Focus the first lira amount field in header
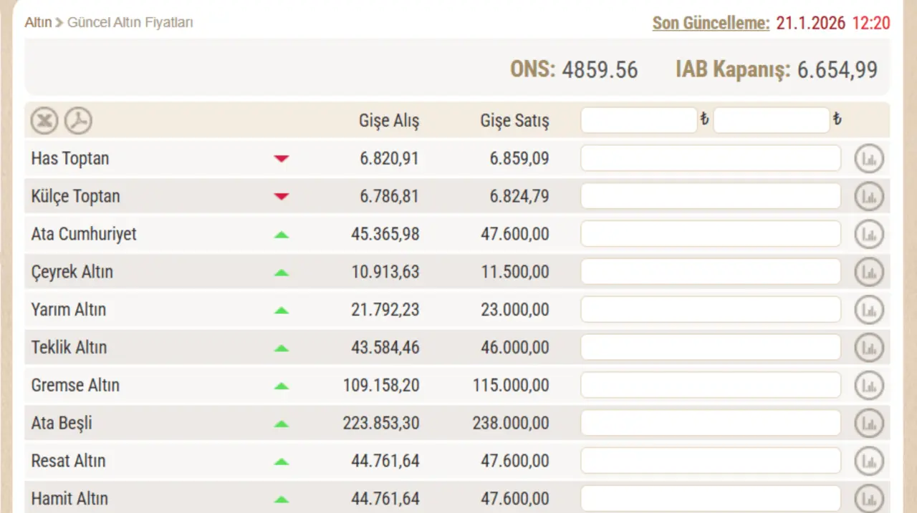Viewport: 917px width, 513px height. 638,120
